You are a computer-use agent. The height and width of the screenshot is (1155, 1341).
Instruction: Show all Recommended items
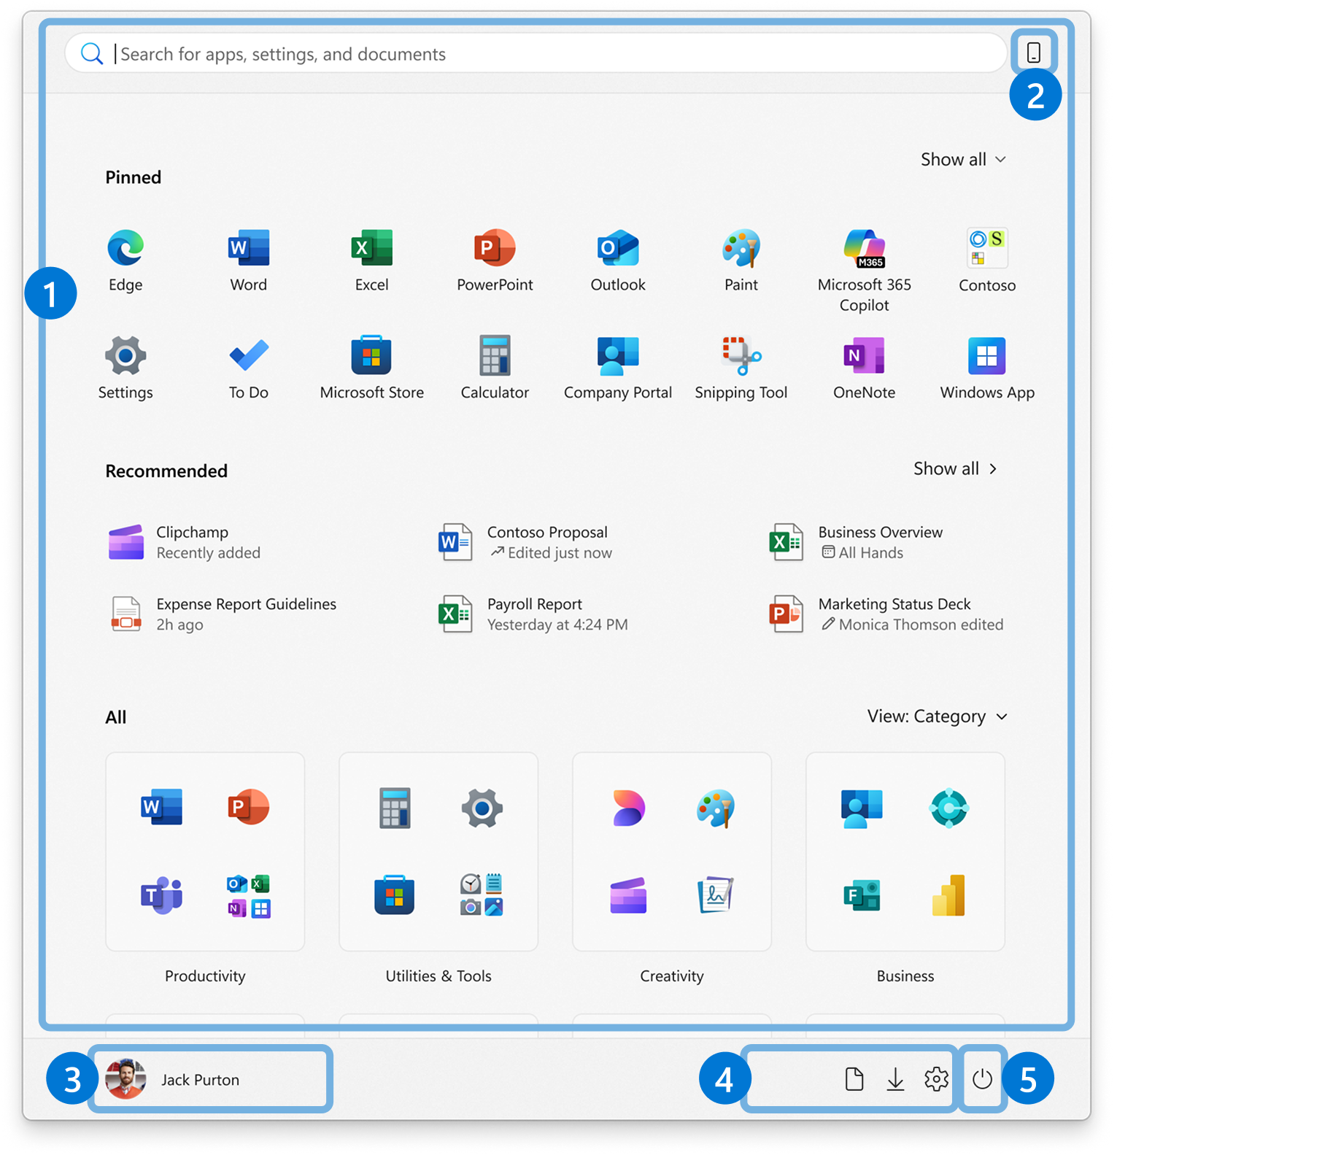(x=955, y=468)
